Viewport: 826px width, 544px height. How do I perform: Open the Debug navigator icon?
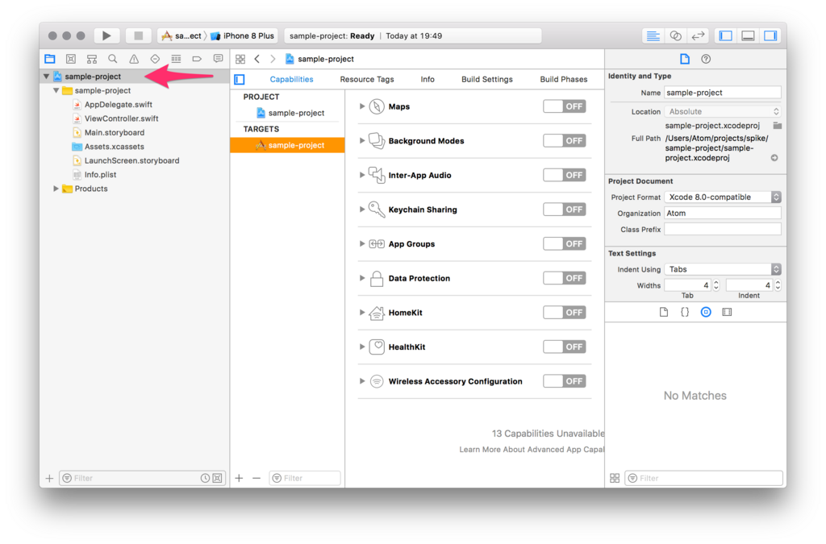176,59
